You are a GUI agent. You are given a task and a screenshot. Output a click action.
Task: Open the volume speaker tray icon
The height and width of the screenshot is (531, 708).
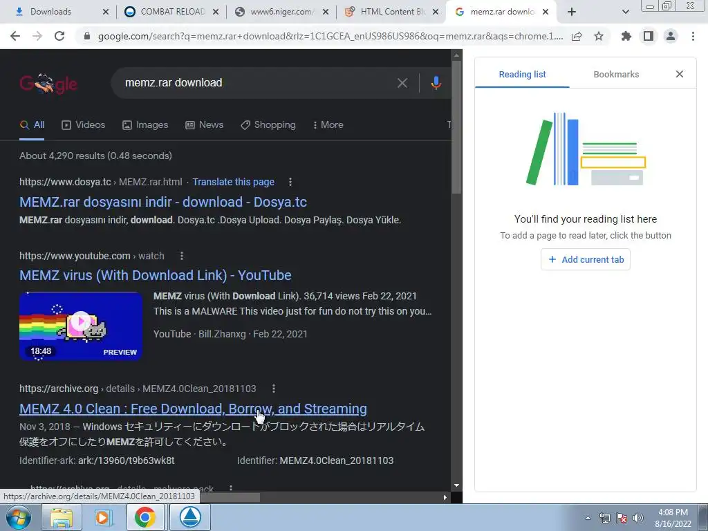click(x=638, y=518)
